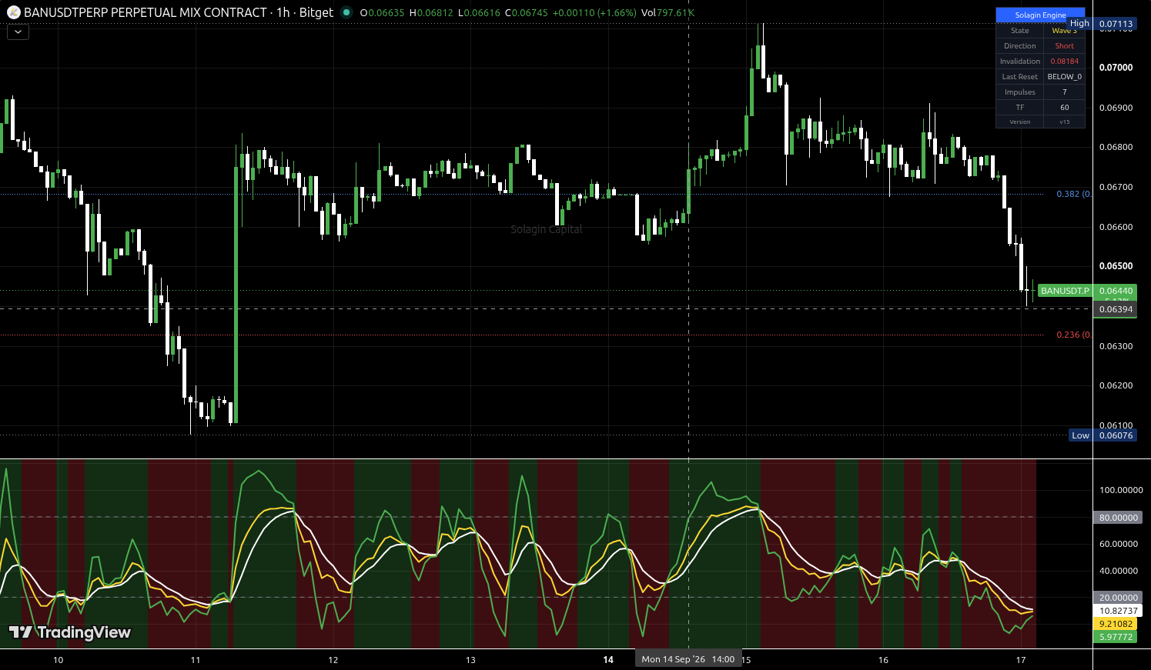Click date 10 on the time axis
The width and height of the screenshot is (1151, 670).
(x=58, y=660)
